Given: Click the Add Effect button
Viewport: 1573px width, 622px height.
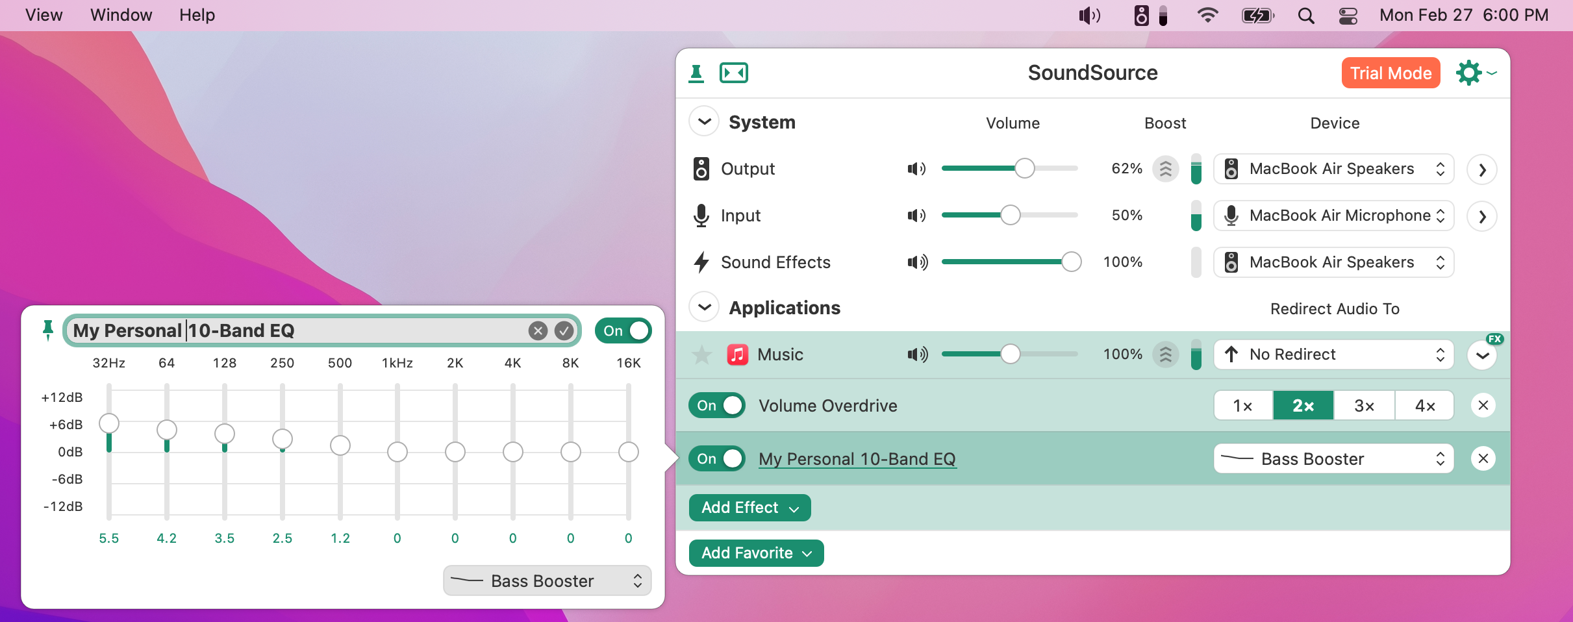Looking at the screenshot, I should pos(749,508).
